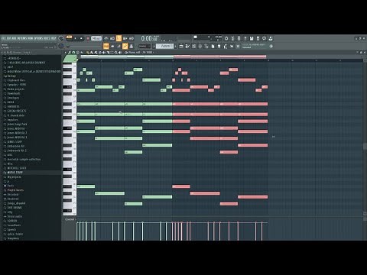The width and height of the screenshot is (367, 275).
Task: Click the account download icon
Action: click(271, 38)
